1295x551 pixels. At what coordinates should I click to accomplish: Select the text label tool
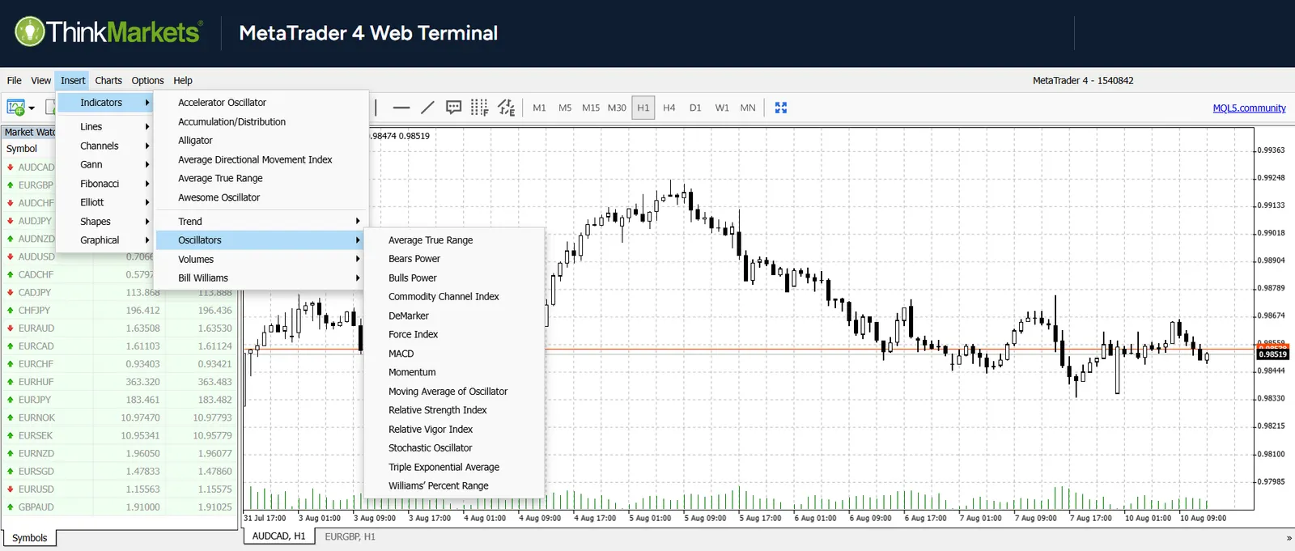click(454, 108)
